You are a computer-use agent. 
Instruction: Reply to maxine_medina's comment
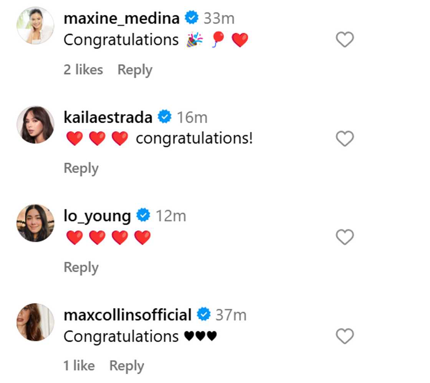pos(135,70)
